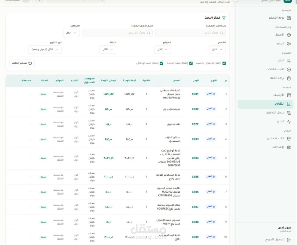The height and width of the screenshot is (245, 297).
Task: Click the الاستبعادات circle-x icon
Action: click(x=289, y=69)
